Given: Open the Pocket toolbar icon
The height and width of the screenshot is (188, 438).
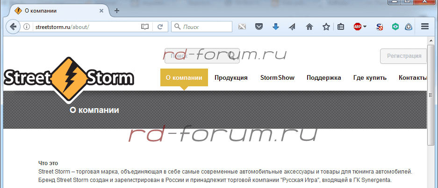Looking at the screenshot, I should coord(259,27).
